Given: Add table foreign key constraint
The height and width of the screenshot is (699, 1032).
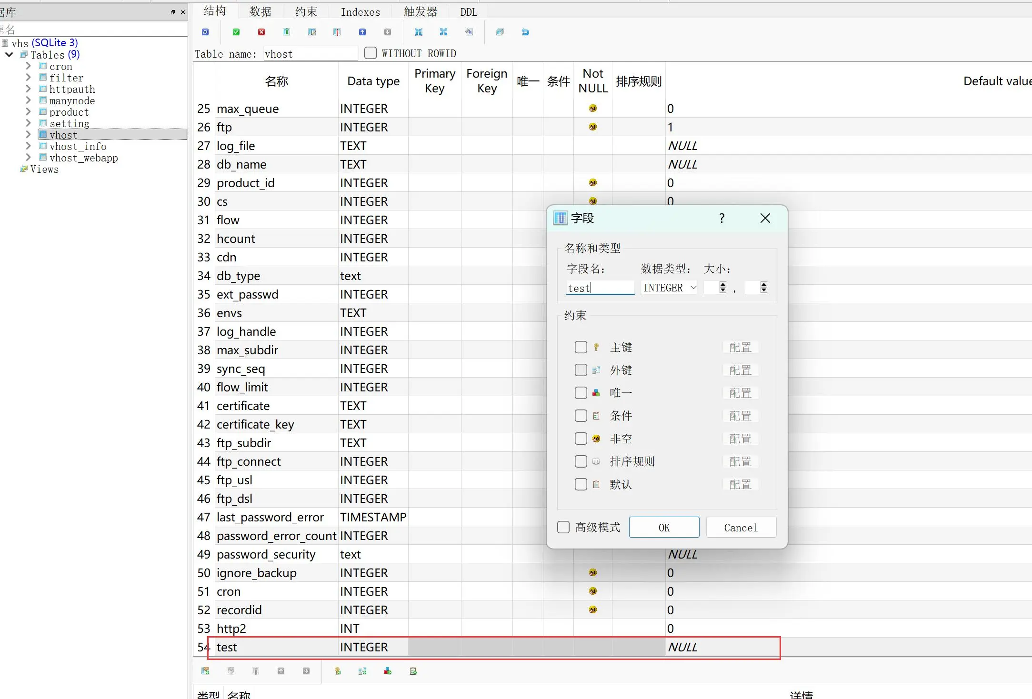Looking at the screenshot, I should click(x=362, y=671).
